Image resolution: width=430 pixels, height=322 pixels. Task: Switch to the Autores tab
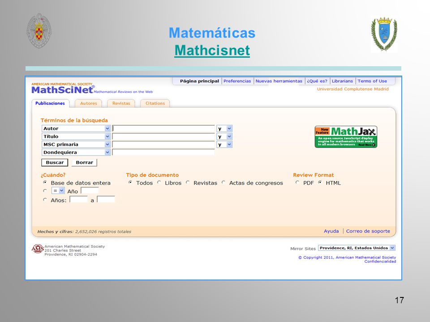[88, 103]
